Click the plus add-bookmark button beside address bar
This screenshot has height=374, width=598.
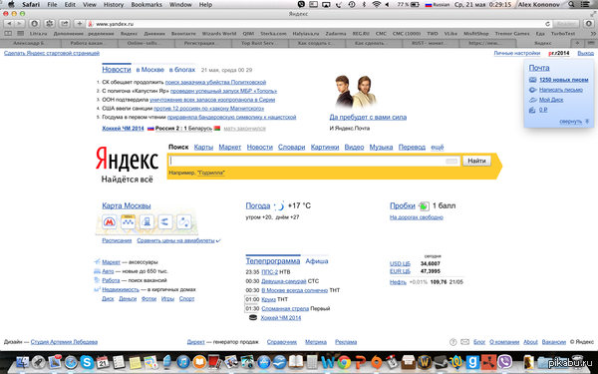pos(80,24)
